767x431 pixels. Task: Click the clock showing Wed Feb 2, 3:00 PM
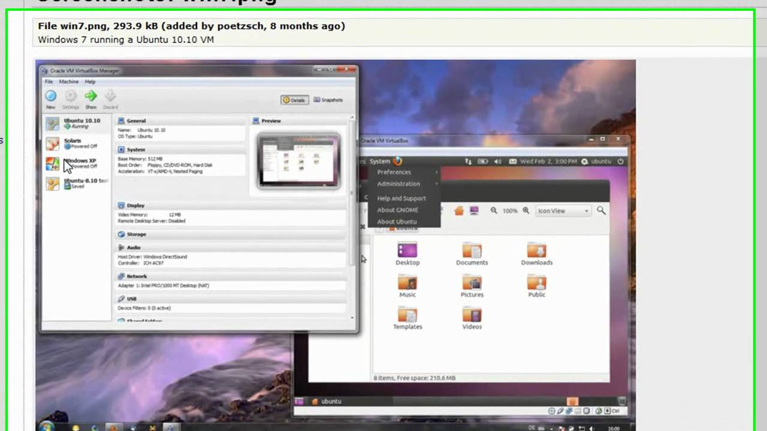pyautogui.click(x=549, y=162)
